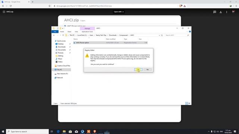Open the Windows Start menu
Image resolution: width=239 pixels, height=134 pixels.
tap(3, 131)
